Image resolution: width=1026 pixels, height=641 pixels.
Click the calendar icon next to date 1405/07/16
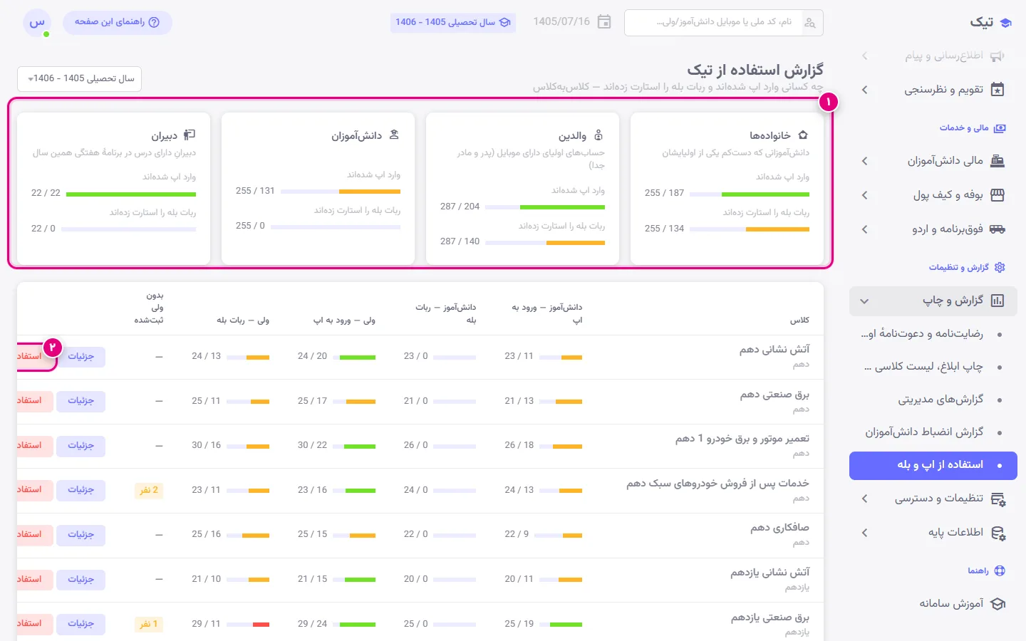(x=604, y=22)
